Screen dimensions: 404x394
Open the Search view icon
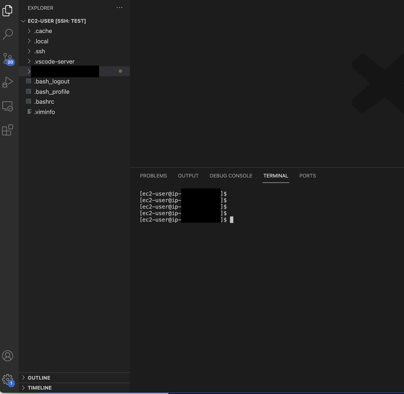[x=8, y=34]
